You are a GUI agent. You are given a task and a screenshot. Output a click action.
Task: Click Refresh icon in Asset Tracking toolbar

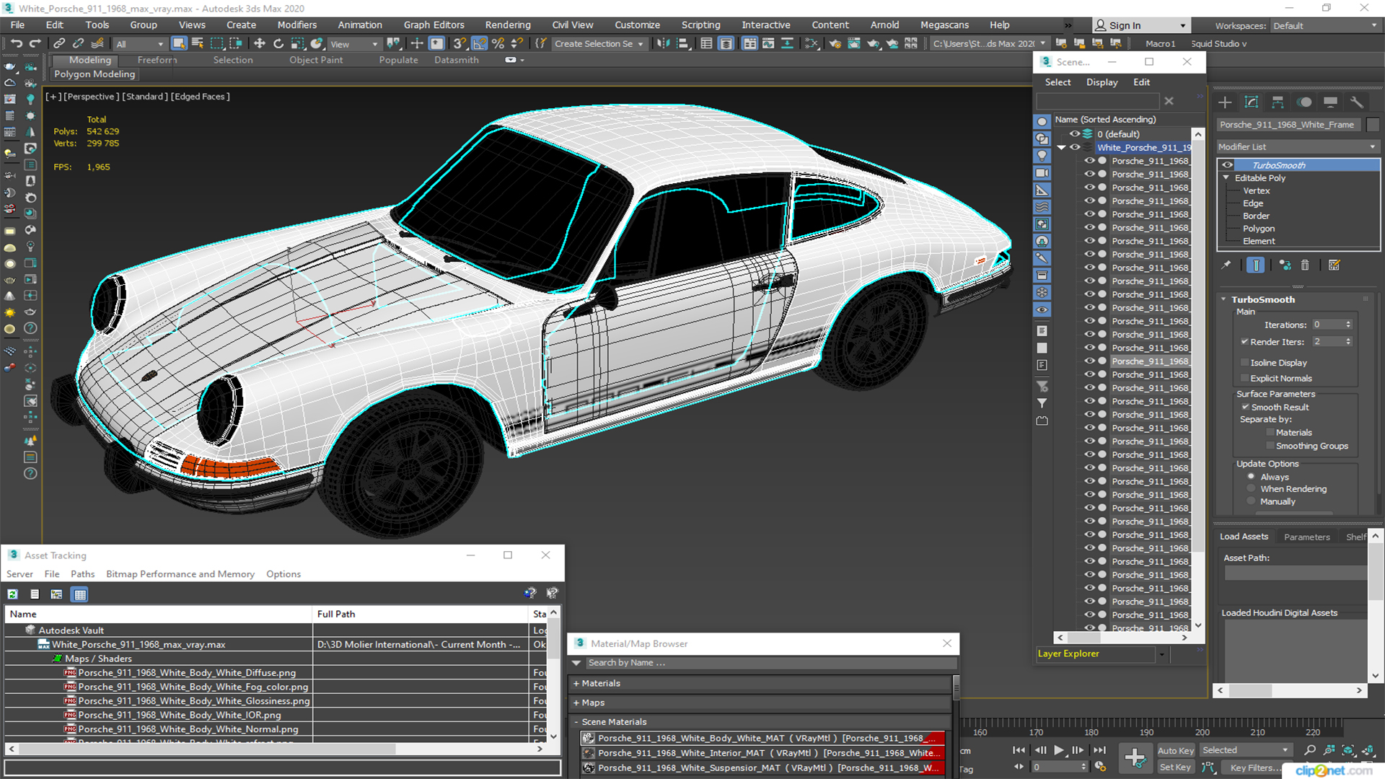(12, 594)
